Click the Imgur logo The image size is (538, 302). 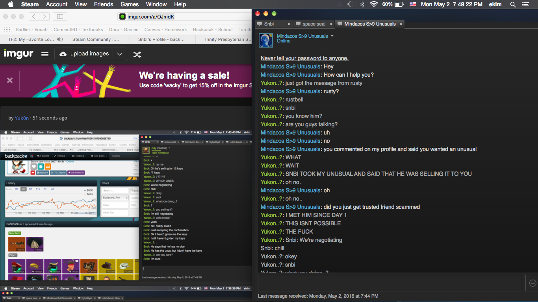[x=19, y=53]
